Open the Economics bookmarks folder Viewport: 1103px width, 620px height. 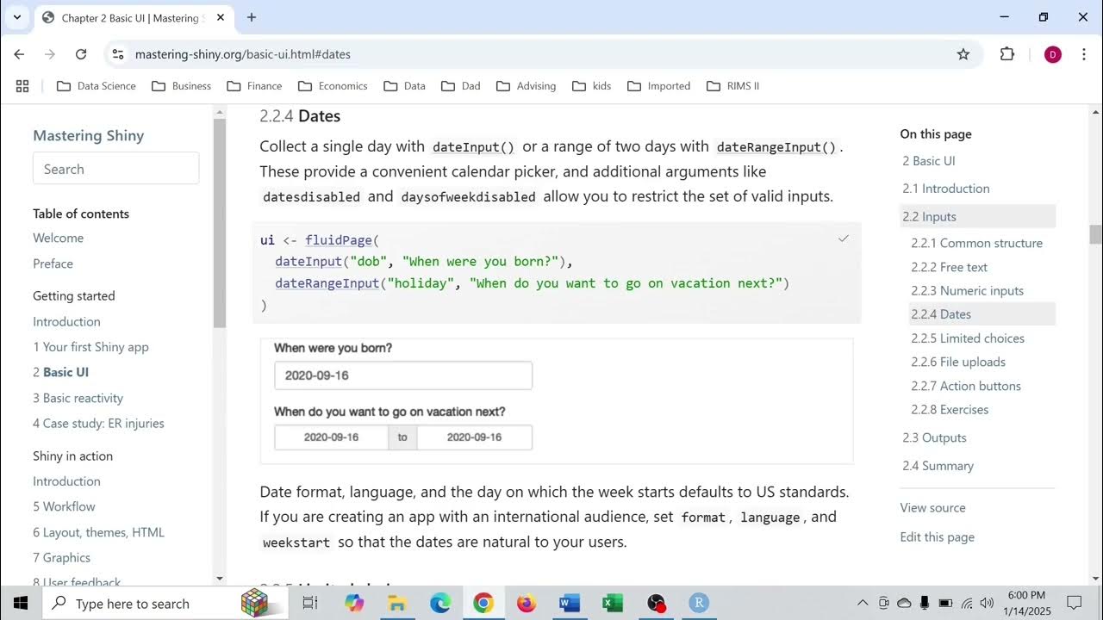(x=333, y=86)
